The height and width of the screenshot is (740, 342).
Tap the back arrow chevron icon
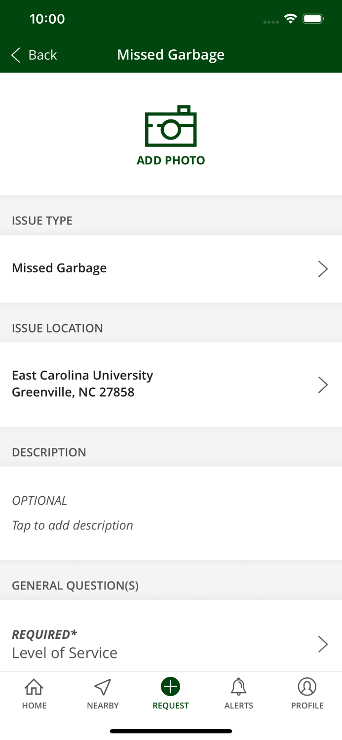16,55
